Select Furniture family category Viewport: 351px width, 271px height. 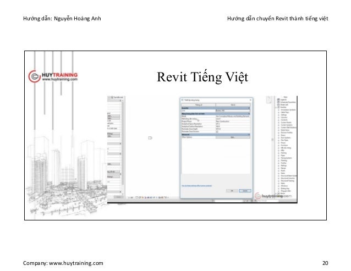(x=284, y=145)
